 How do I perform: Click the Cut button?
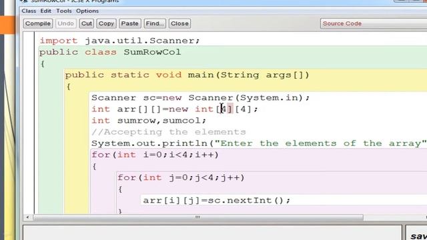pos(87,23)
